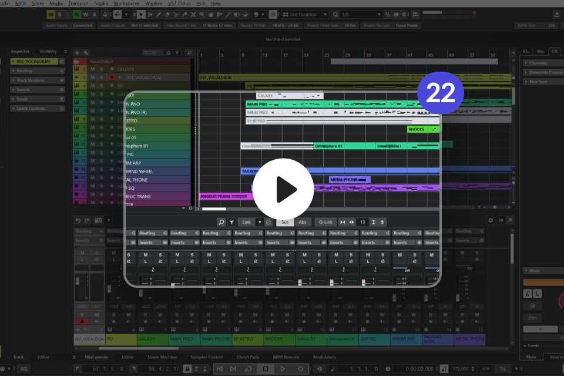The image size is (564, 376).
Task: Expand Quick Controls section in Inspector
Action: [x=38, y=108]
